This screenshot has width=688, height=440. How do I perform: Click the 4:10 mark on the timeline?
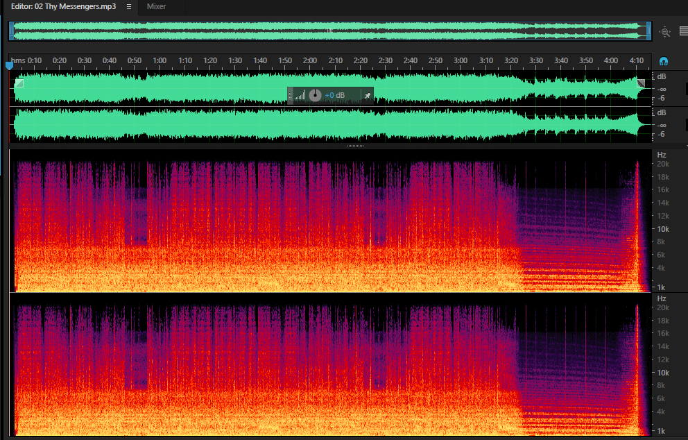[636, 60]
